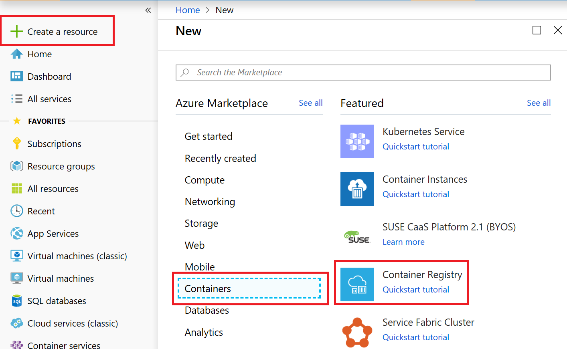
Task: Click the SUSE CaaS Platform 2.1 (BYOS) title
Action: point(449,227)
